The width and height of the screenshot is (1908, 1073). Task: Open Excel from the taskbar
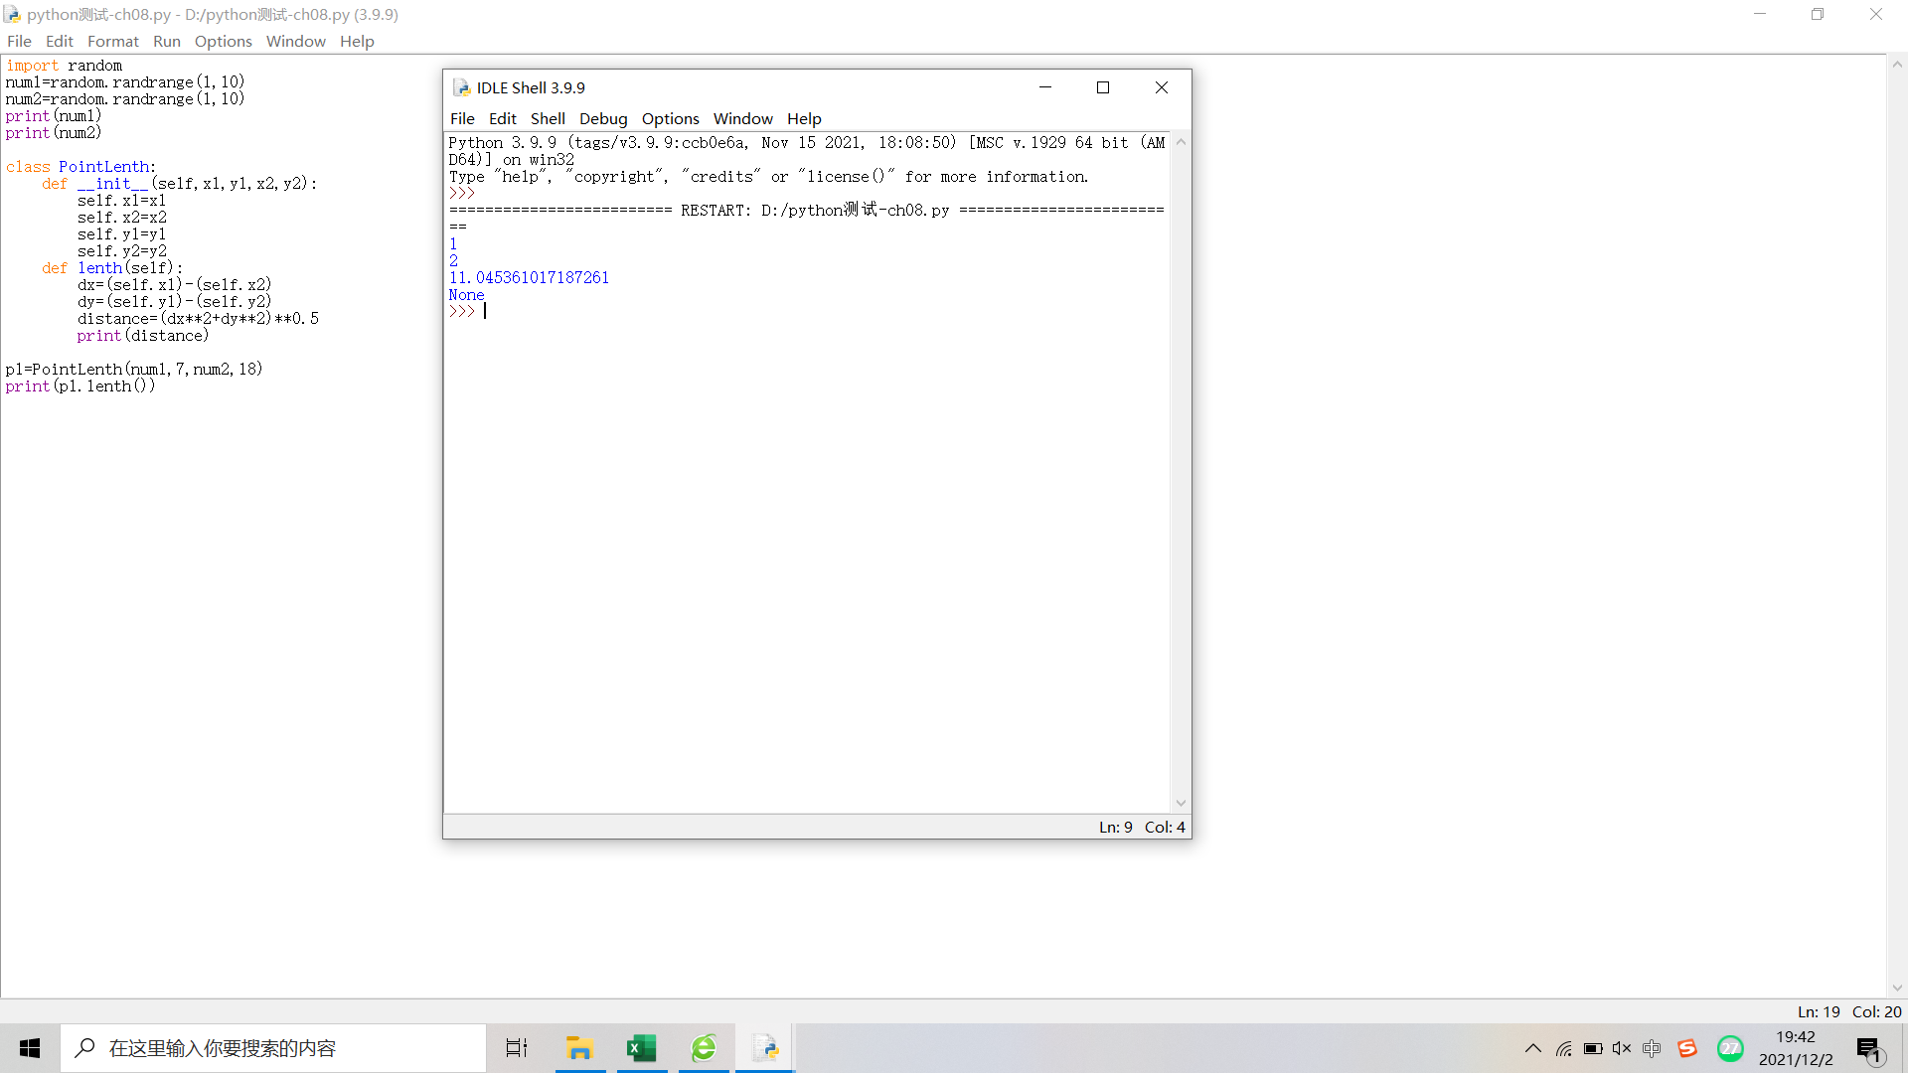click(642, 1048)
